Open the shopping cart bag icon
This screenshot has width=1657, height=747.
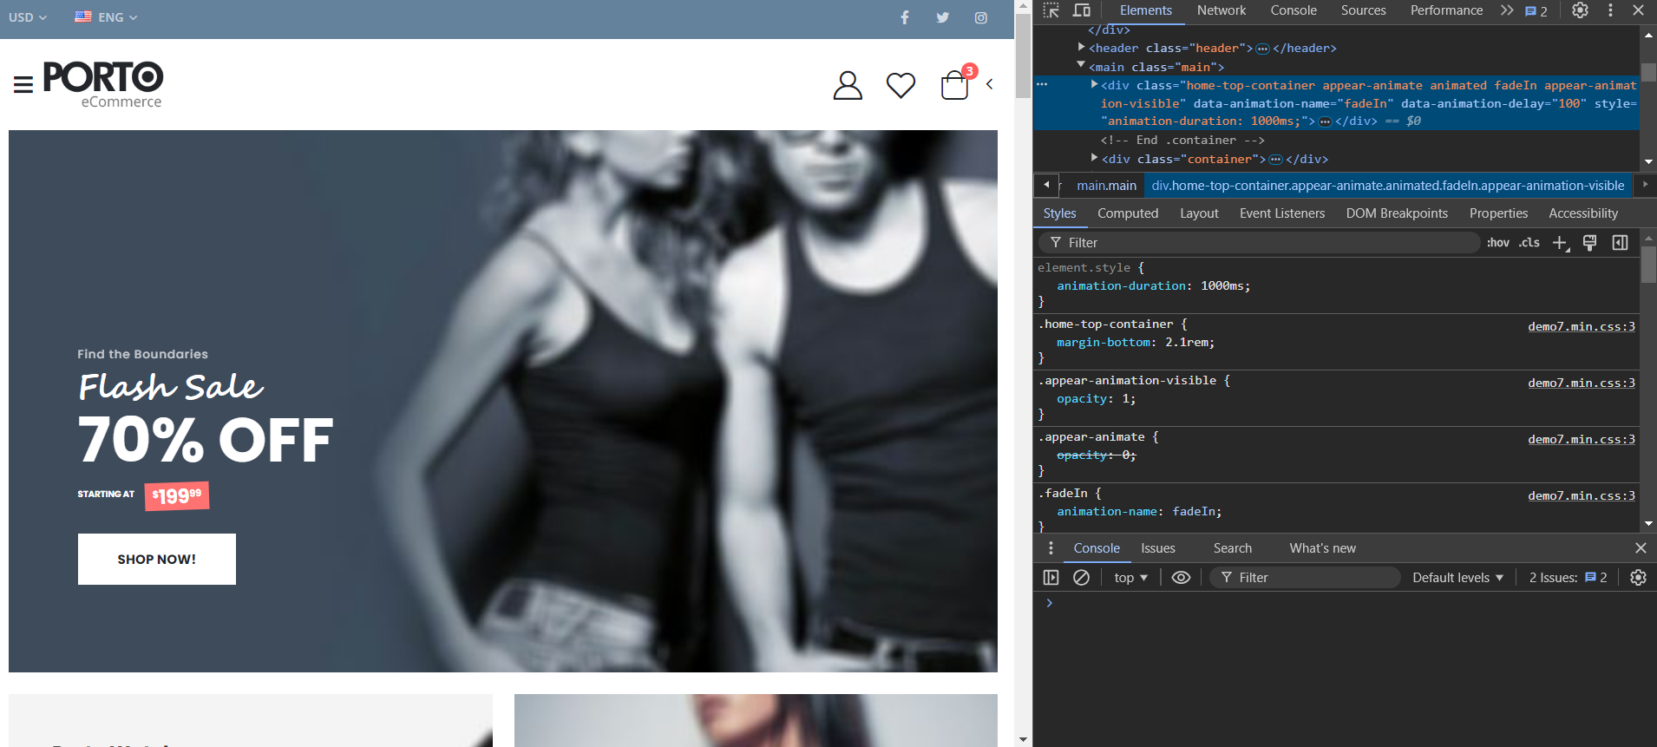[954, 85]
